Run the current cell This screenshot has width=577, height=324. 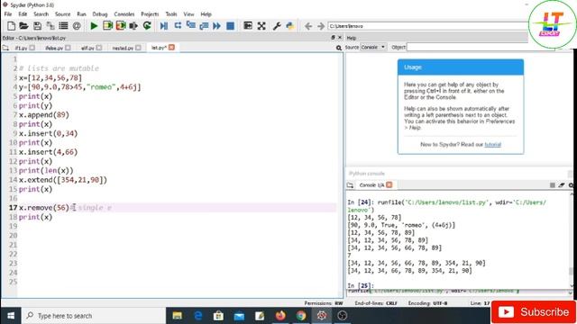(x=107, y=26)
